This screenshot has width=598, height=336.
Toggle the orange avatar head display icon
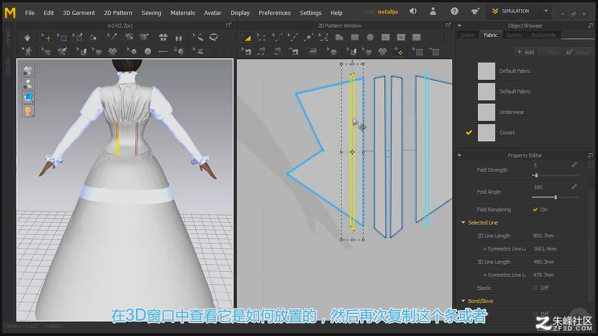click(x=28, y=111)
